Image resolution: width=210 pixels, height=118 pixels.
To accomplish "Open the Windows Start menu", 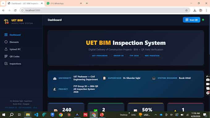I will tap(4, 115).
